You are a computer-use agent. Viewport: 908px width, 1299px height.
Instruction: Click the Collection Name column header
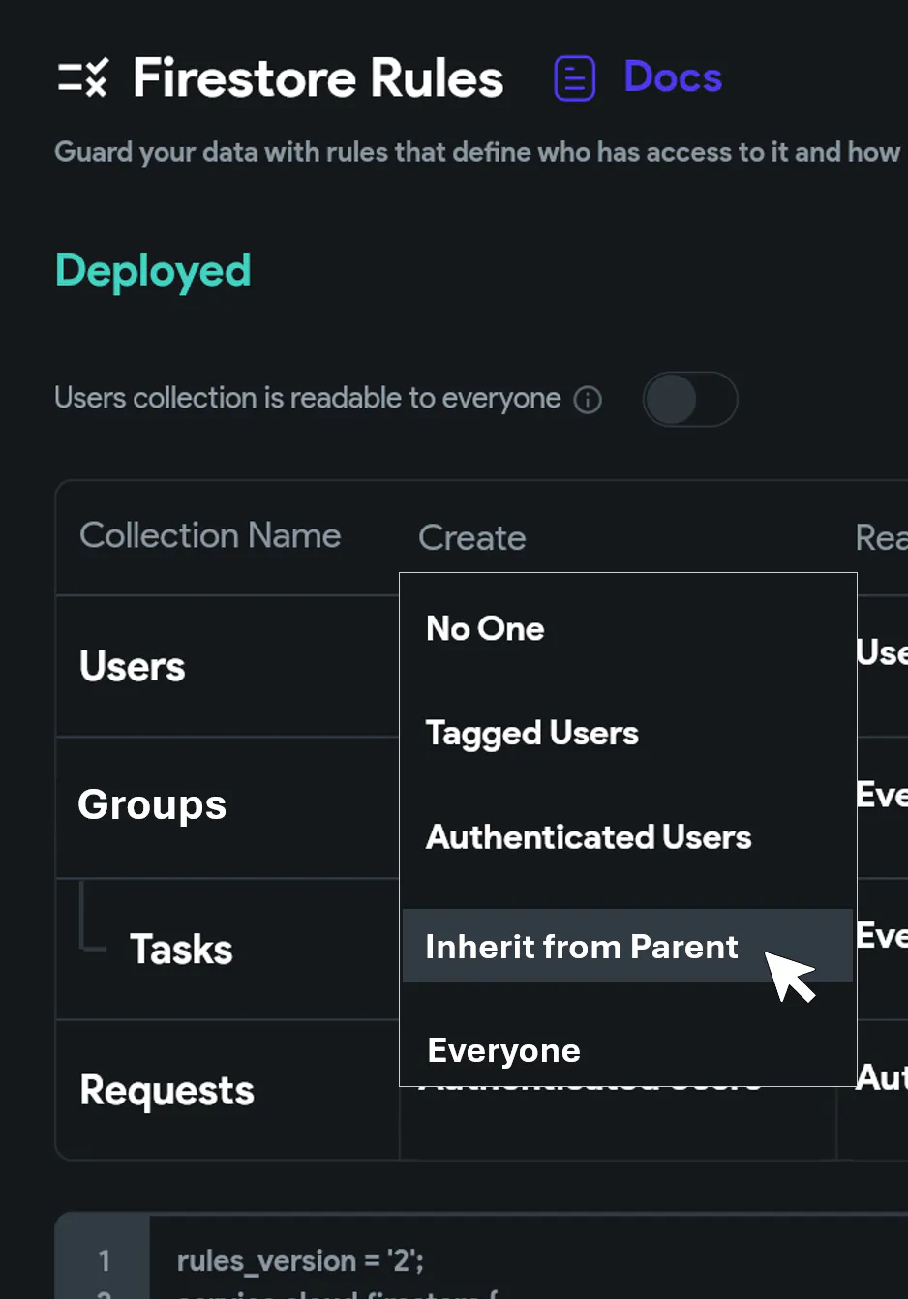pos(210,535)
